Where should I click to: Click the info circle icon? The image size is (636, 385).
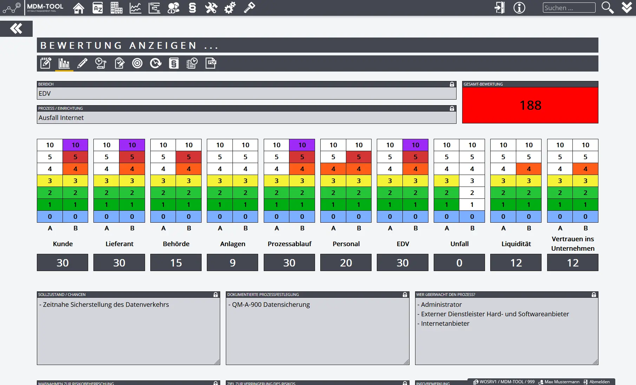519,8
